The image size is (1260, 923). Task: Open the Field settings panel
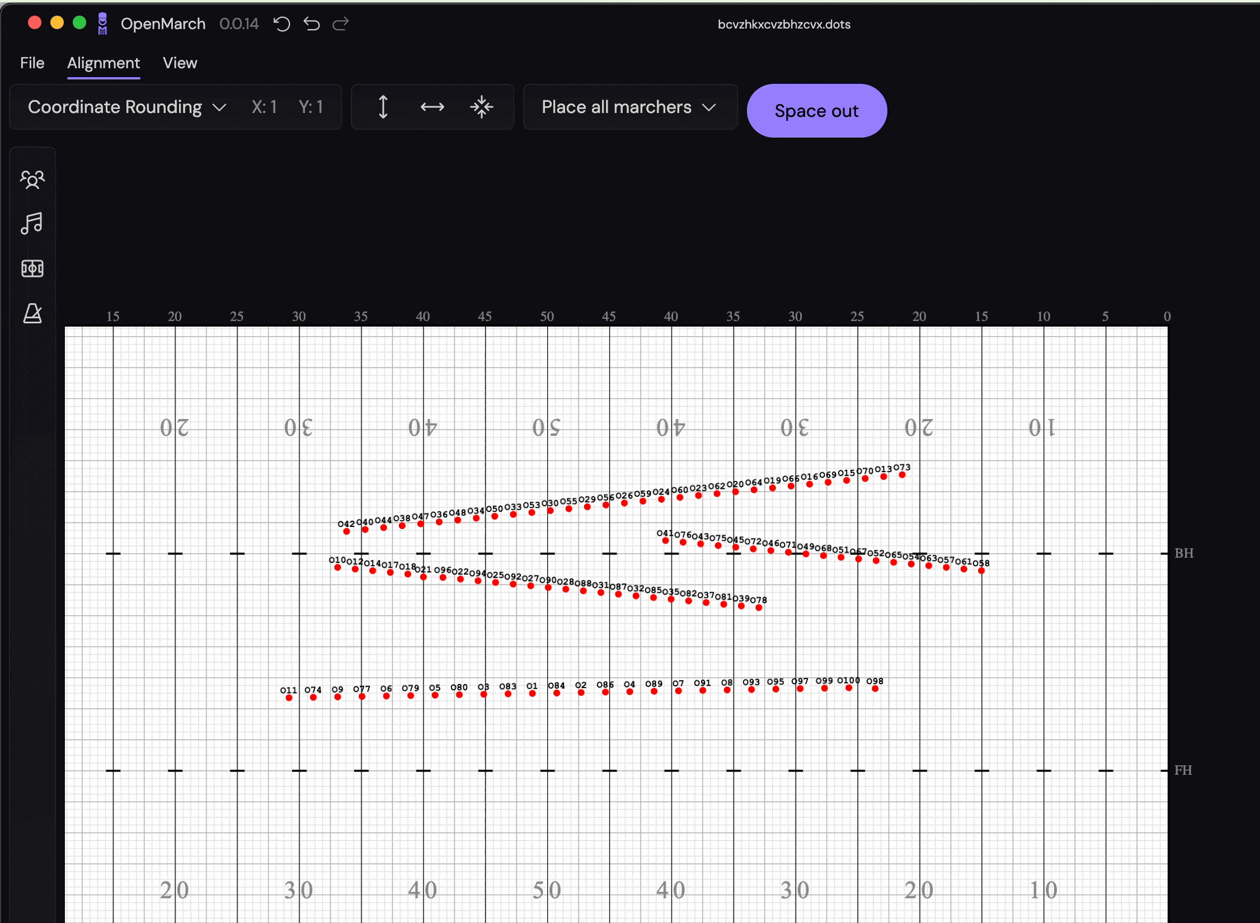[32, 269]
